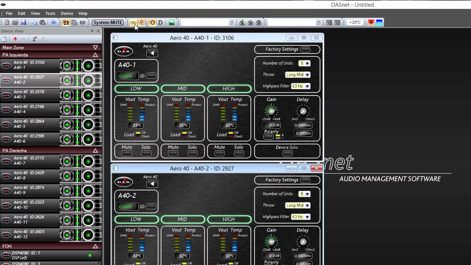Select the MID band button in A40-1 window

coord(183,89)
